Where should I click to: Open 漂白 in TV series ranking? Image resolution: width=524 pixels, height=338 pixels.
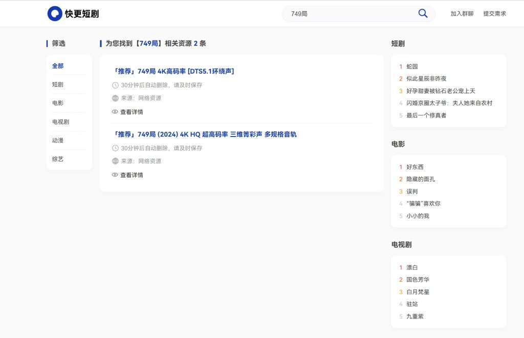[412, 267]
